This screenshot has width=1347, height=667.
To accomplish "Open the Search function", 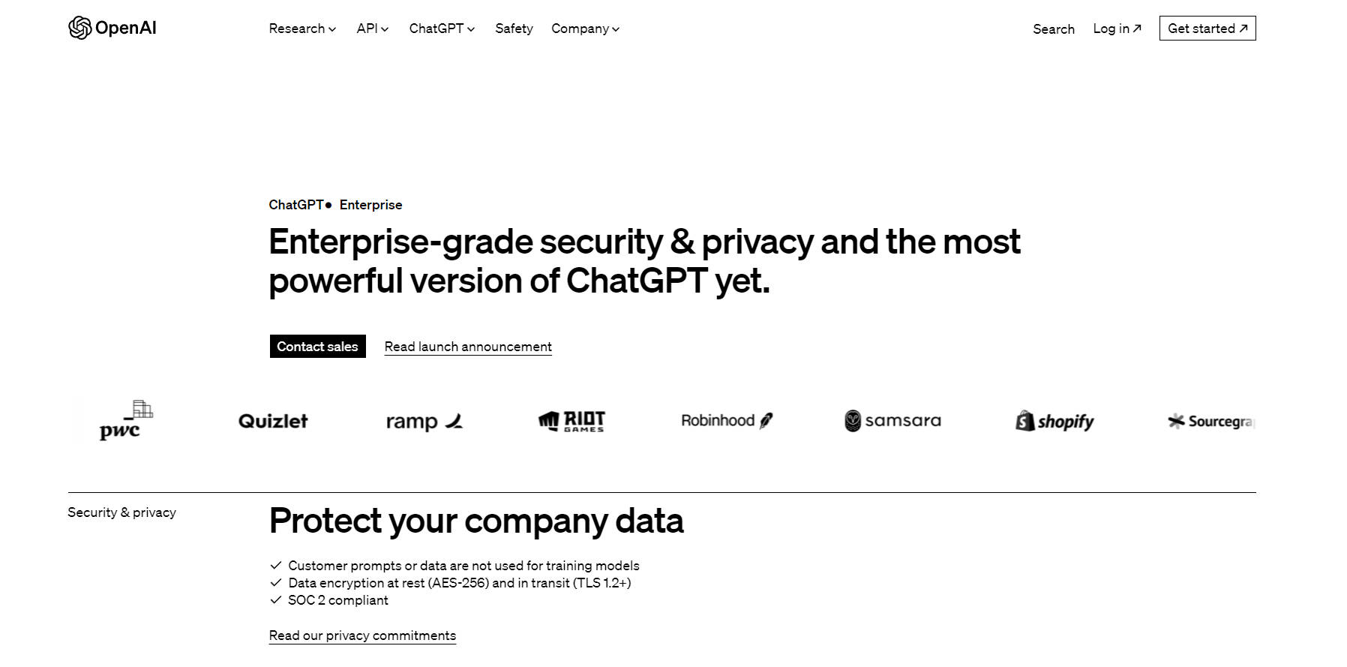I will point(1053,29).
